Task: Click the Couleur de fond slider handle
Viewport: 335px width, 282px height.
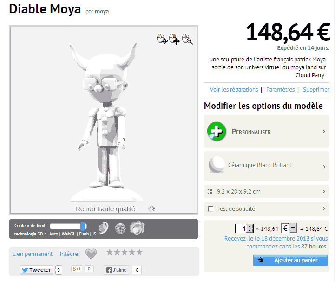Action: (83, 226)
